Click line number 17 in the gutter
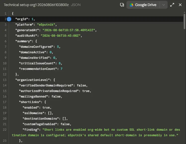Screen dimensions: 186x144 tap(5, 102)
